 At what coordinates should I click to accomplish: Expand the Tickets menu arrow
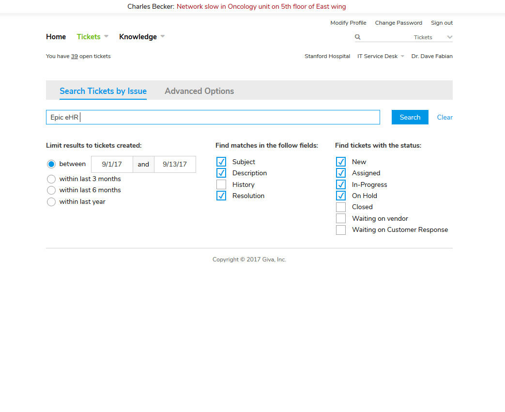click(x=107, y=36)
